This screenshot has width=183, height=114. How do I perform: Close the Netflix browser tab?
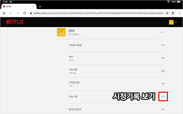pos(33,7)
